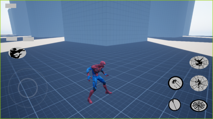Tap the flying kick attack icon

click(17, 53)
